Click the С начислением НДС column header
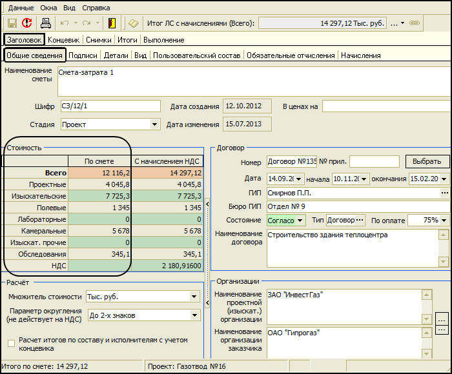Image resolution: width=452 pixels, height=374 pixels. 167,161
